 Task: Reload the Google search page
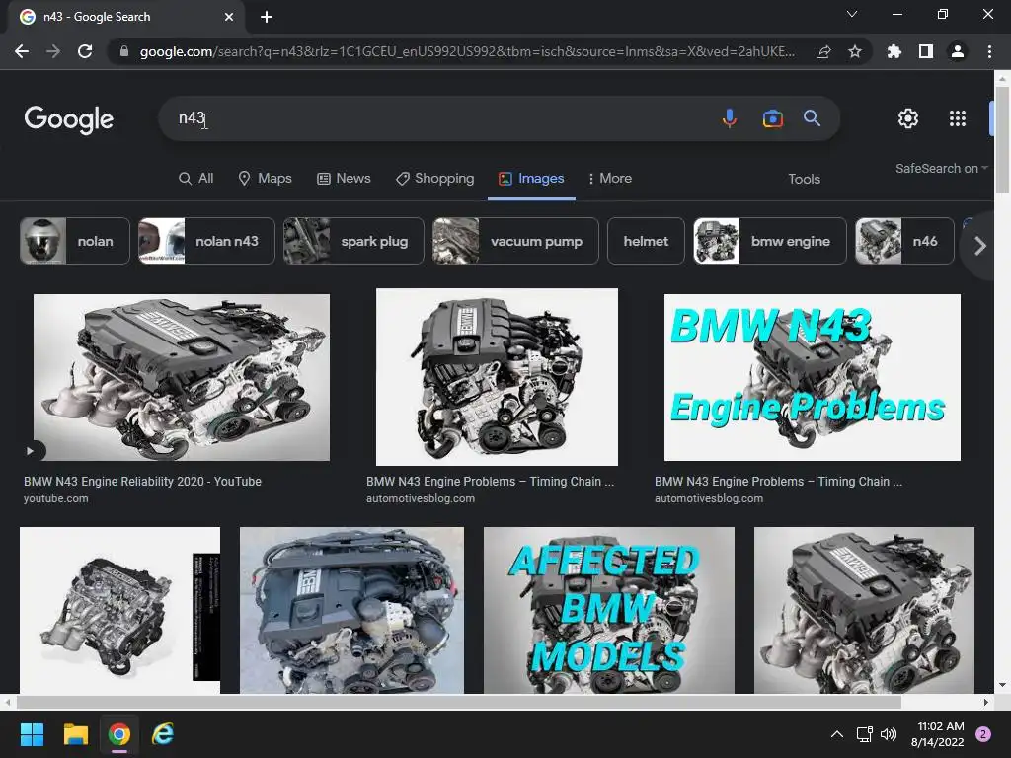pos(85,51)
